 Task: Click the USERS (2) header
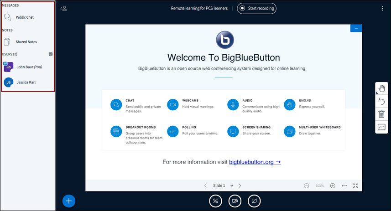tap(10, 54)
